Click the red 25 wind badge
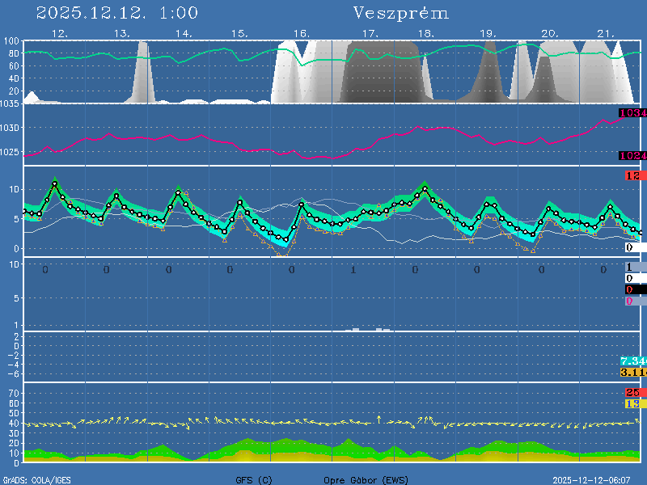The height and width of the screenshot is (485, 647). click(632, 393)
